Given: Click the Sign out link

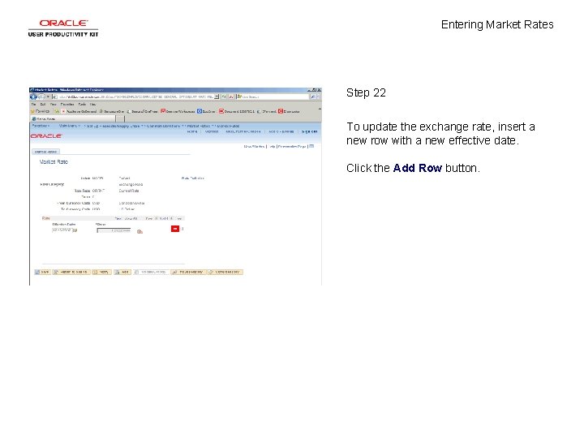Looking at the screenshot, I should (310, 131).
